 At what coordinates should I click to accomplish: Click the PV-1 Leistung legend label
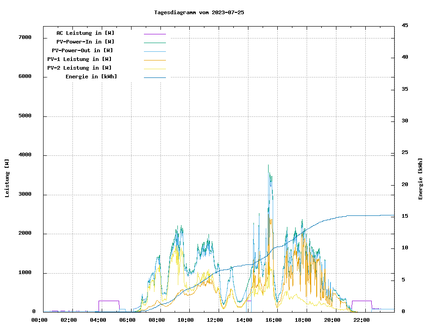coord(79,59)
